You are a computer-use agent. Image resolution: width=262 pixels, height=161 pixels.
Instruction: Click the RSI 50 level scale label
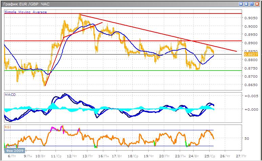(x=246, y=138)
